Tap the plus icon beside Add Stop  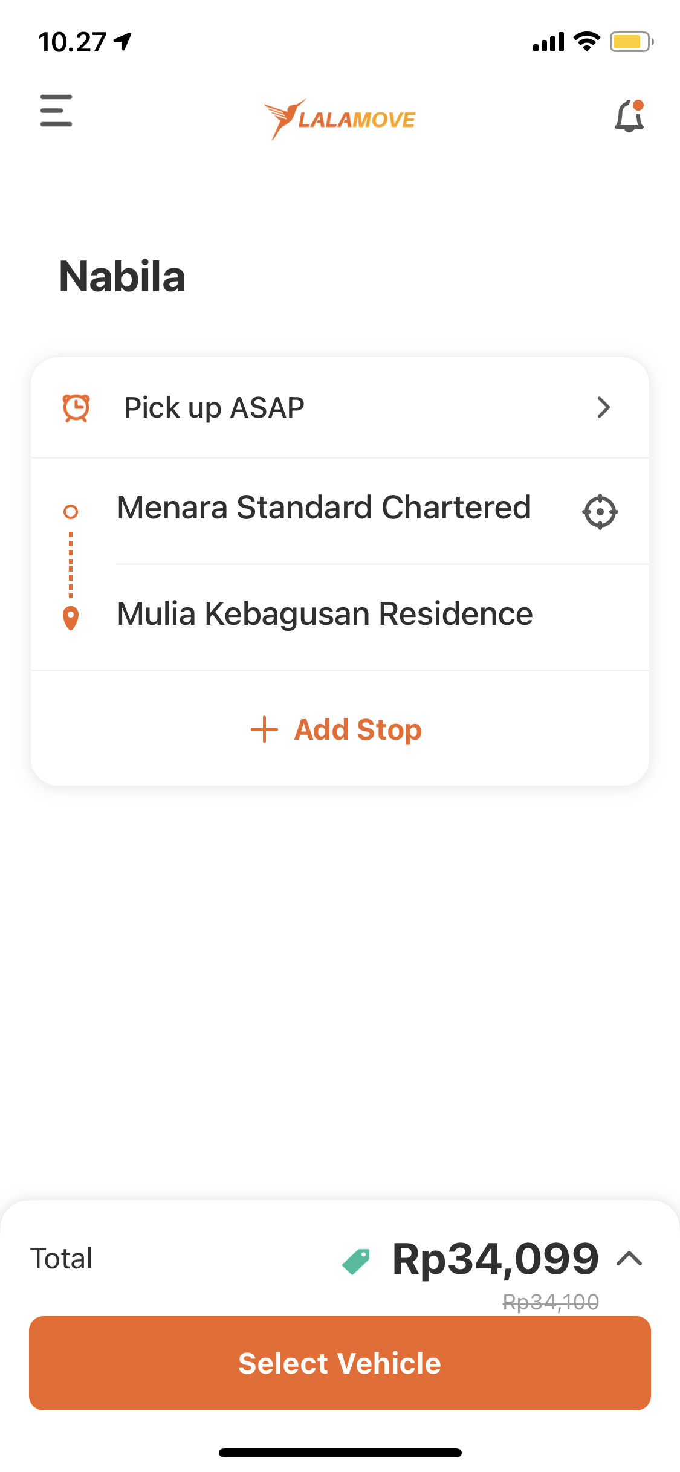[264, 729]
